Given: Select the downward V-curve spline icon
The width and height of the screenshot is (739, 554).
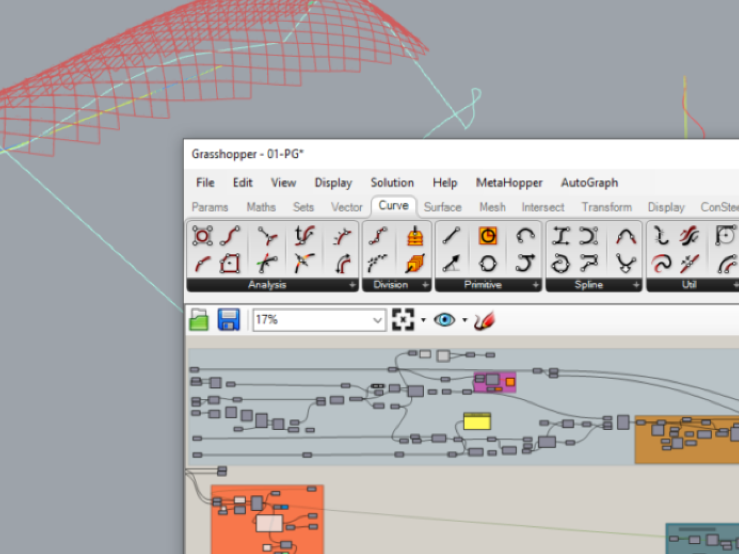Looking at the screenshot, I should [626, 264].
